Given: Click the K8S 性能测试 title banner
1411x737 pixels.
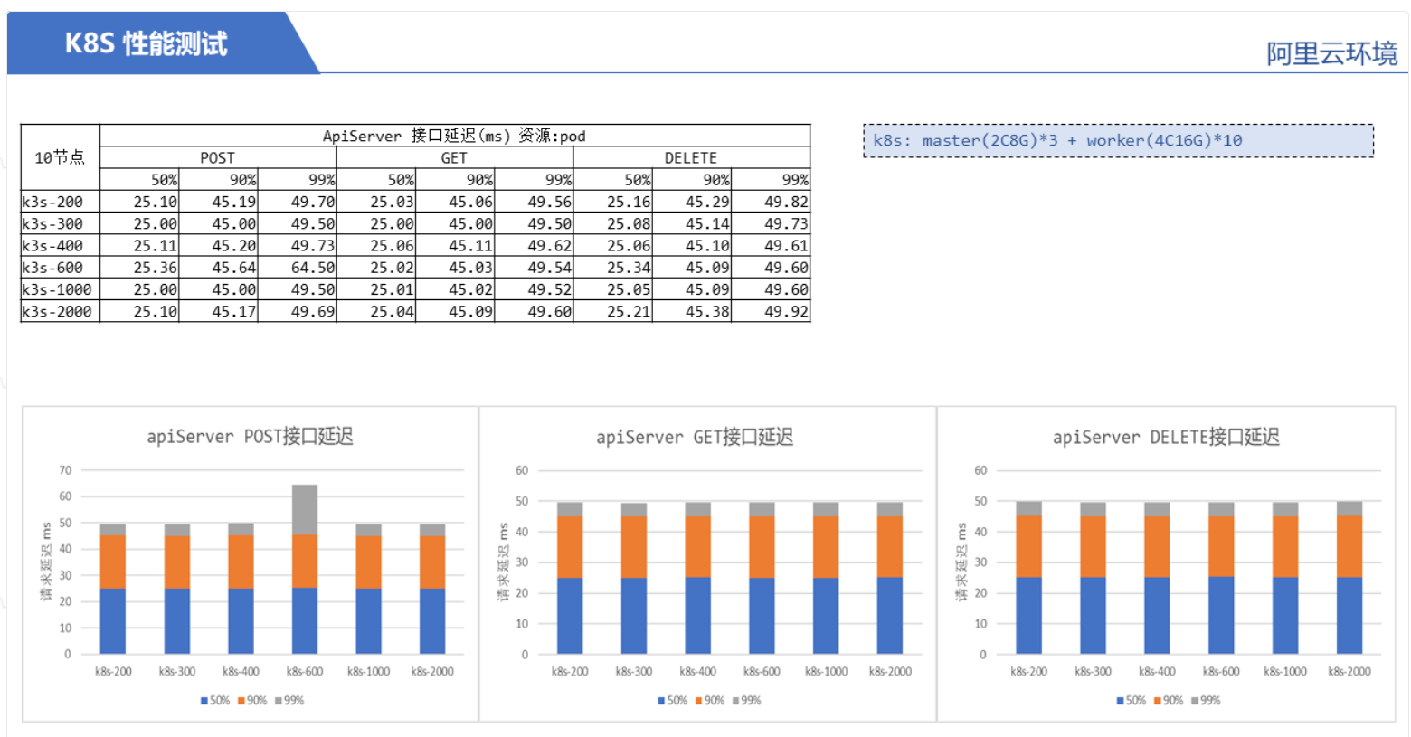Looking at the screenshot, I should [147, 43].
